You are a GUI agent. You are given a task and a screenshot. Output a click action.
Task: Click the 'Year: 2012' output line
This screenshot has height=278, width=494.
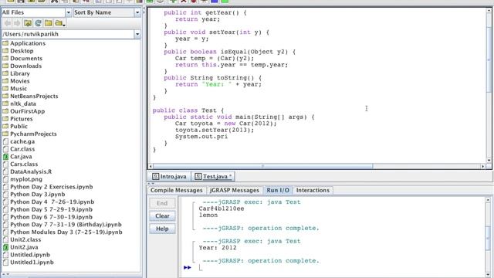(x=218, y=248)
